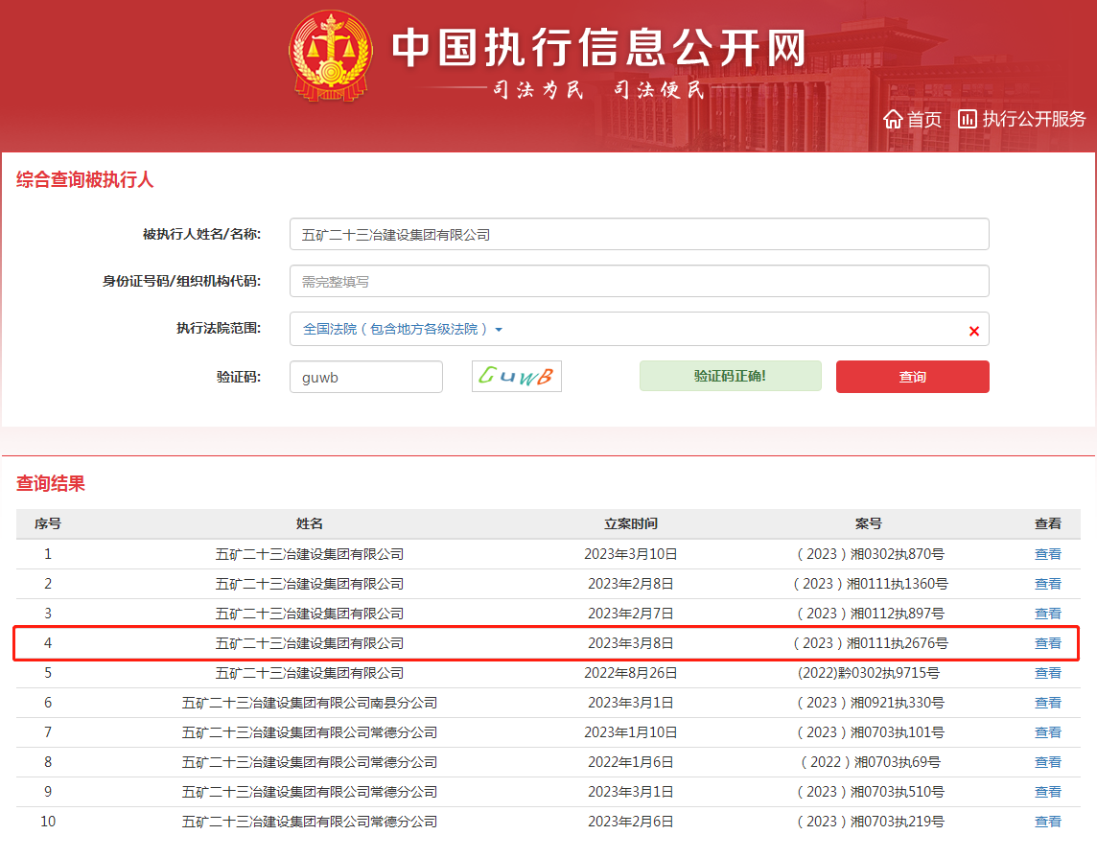
Task: Open 查看 for 南县分公司 case 湘0921执330号
Action: tap(1048, 703)
